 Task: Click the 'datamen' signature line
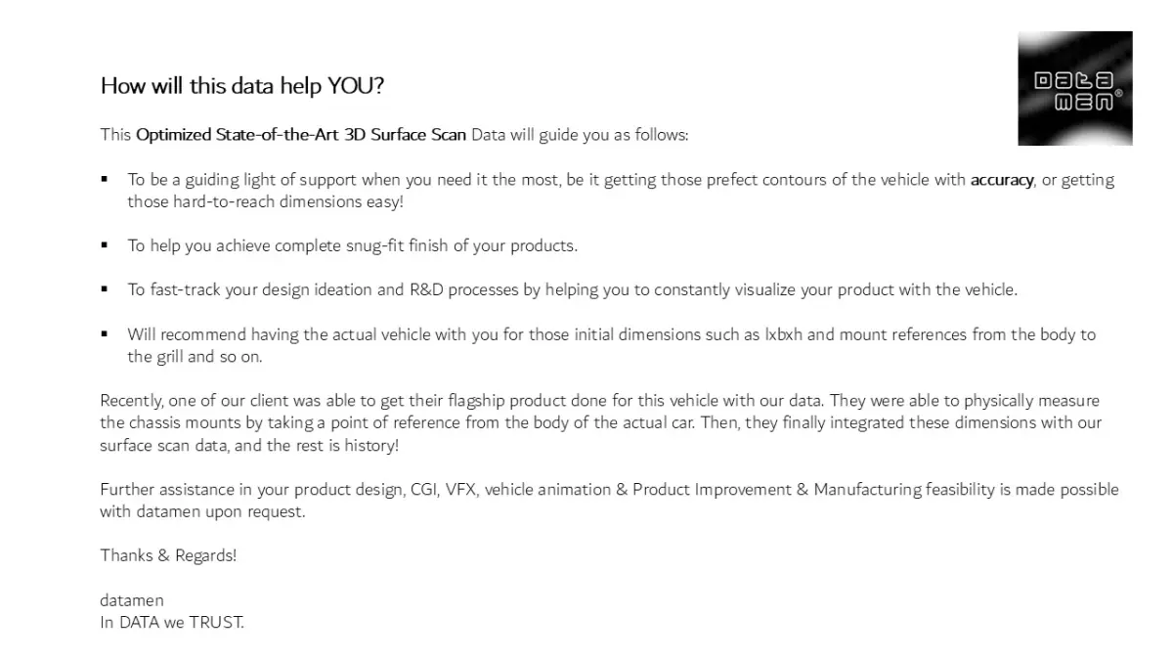click(132, 599)
